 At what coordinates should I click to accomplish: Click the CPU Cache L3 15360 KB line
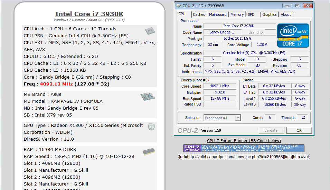(x=55, y=70)
